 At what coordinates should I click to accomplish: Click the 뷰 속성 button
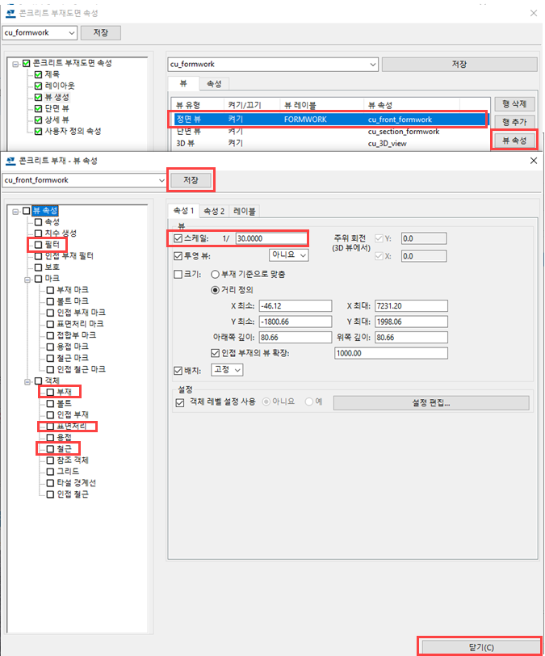(x=514, y=140)
